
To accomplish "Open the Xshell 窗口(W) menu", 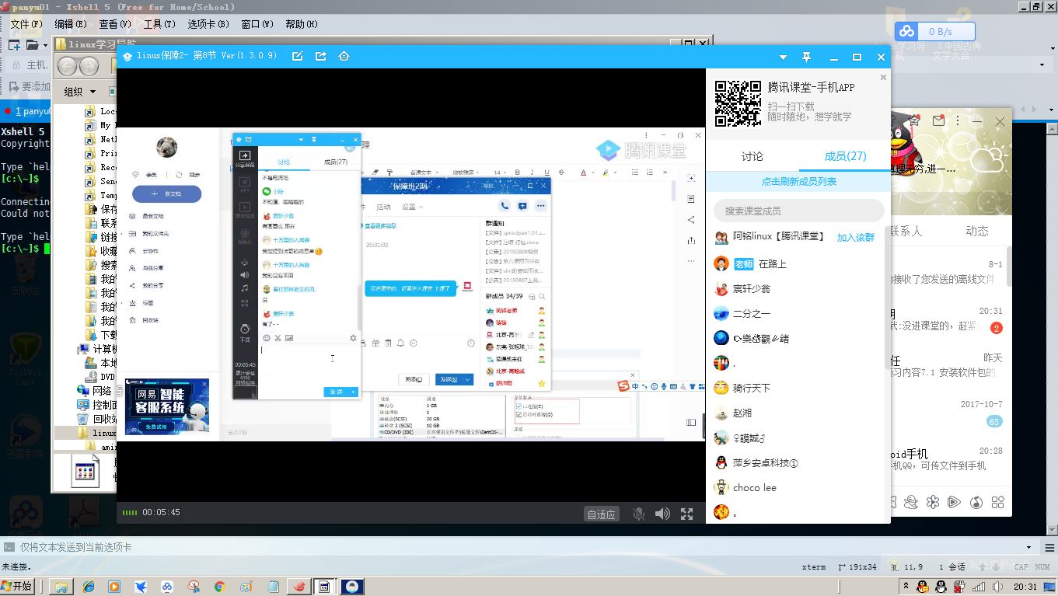I will coord(257,24).
